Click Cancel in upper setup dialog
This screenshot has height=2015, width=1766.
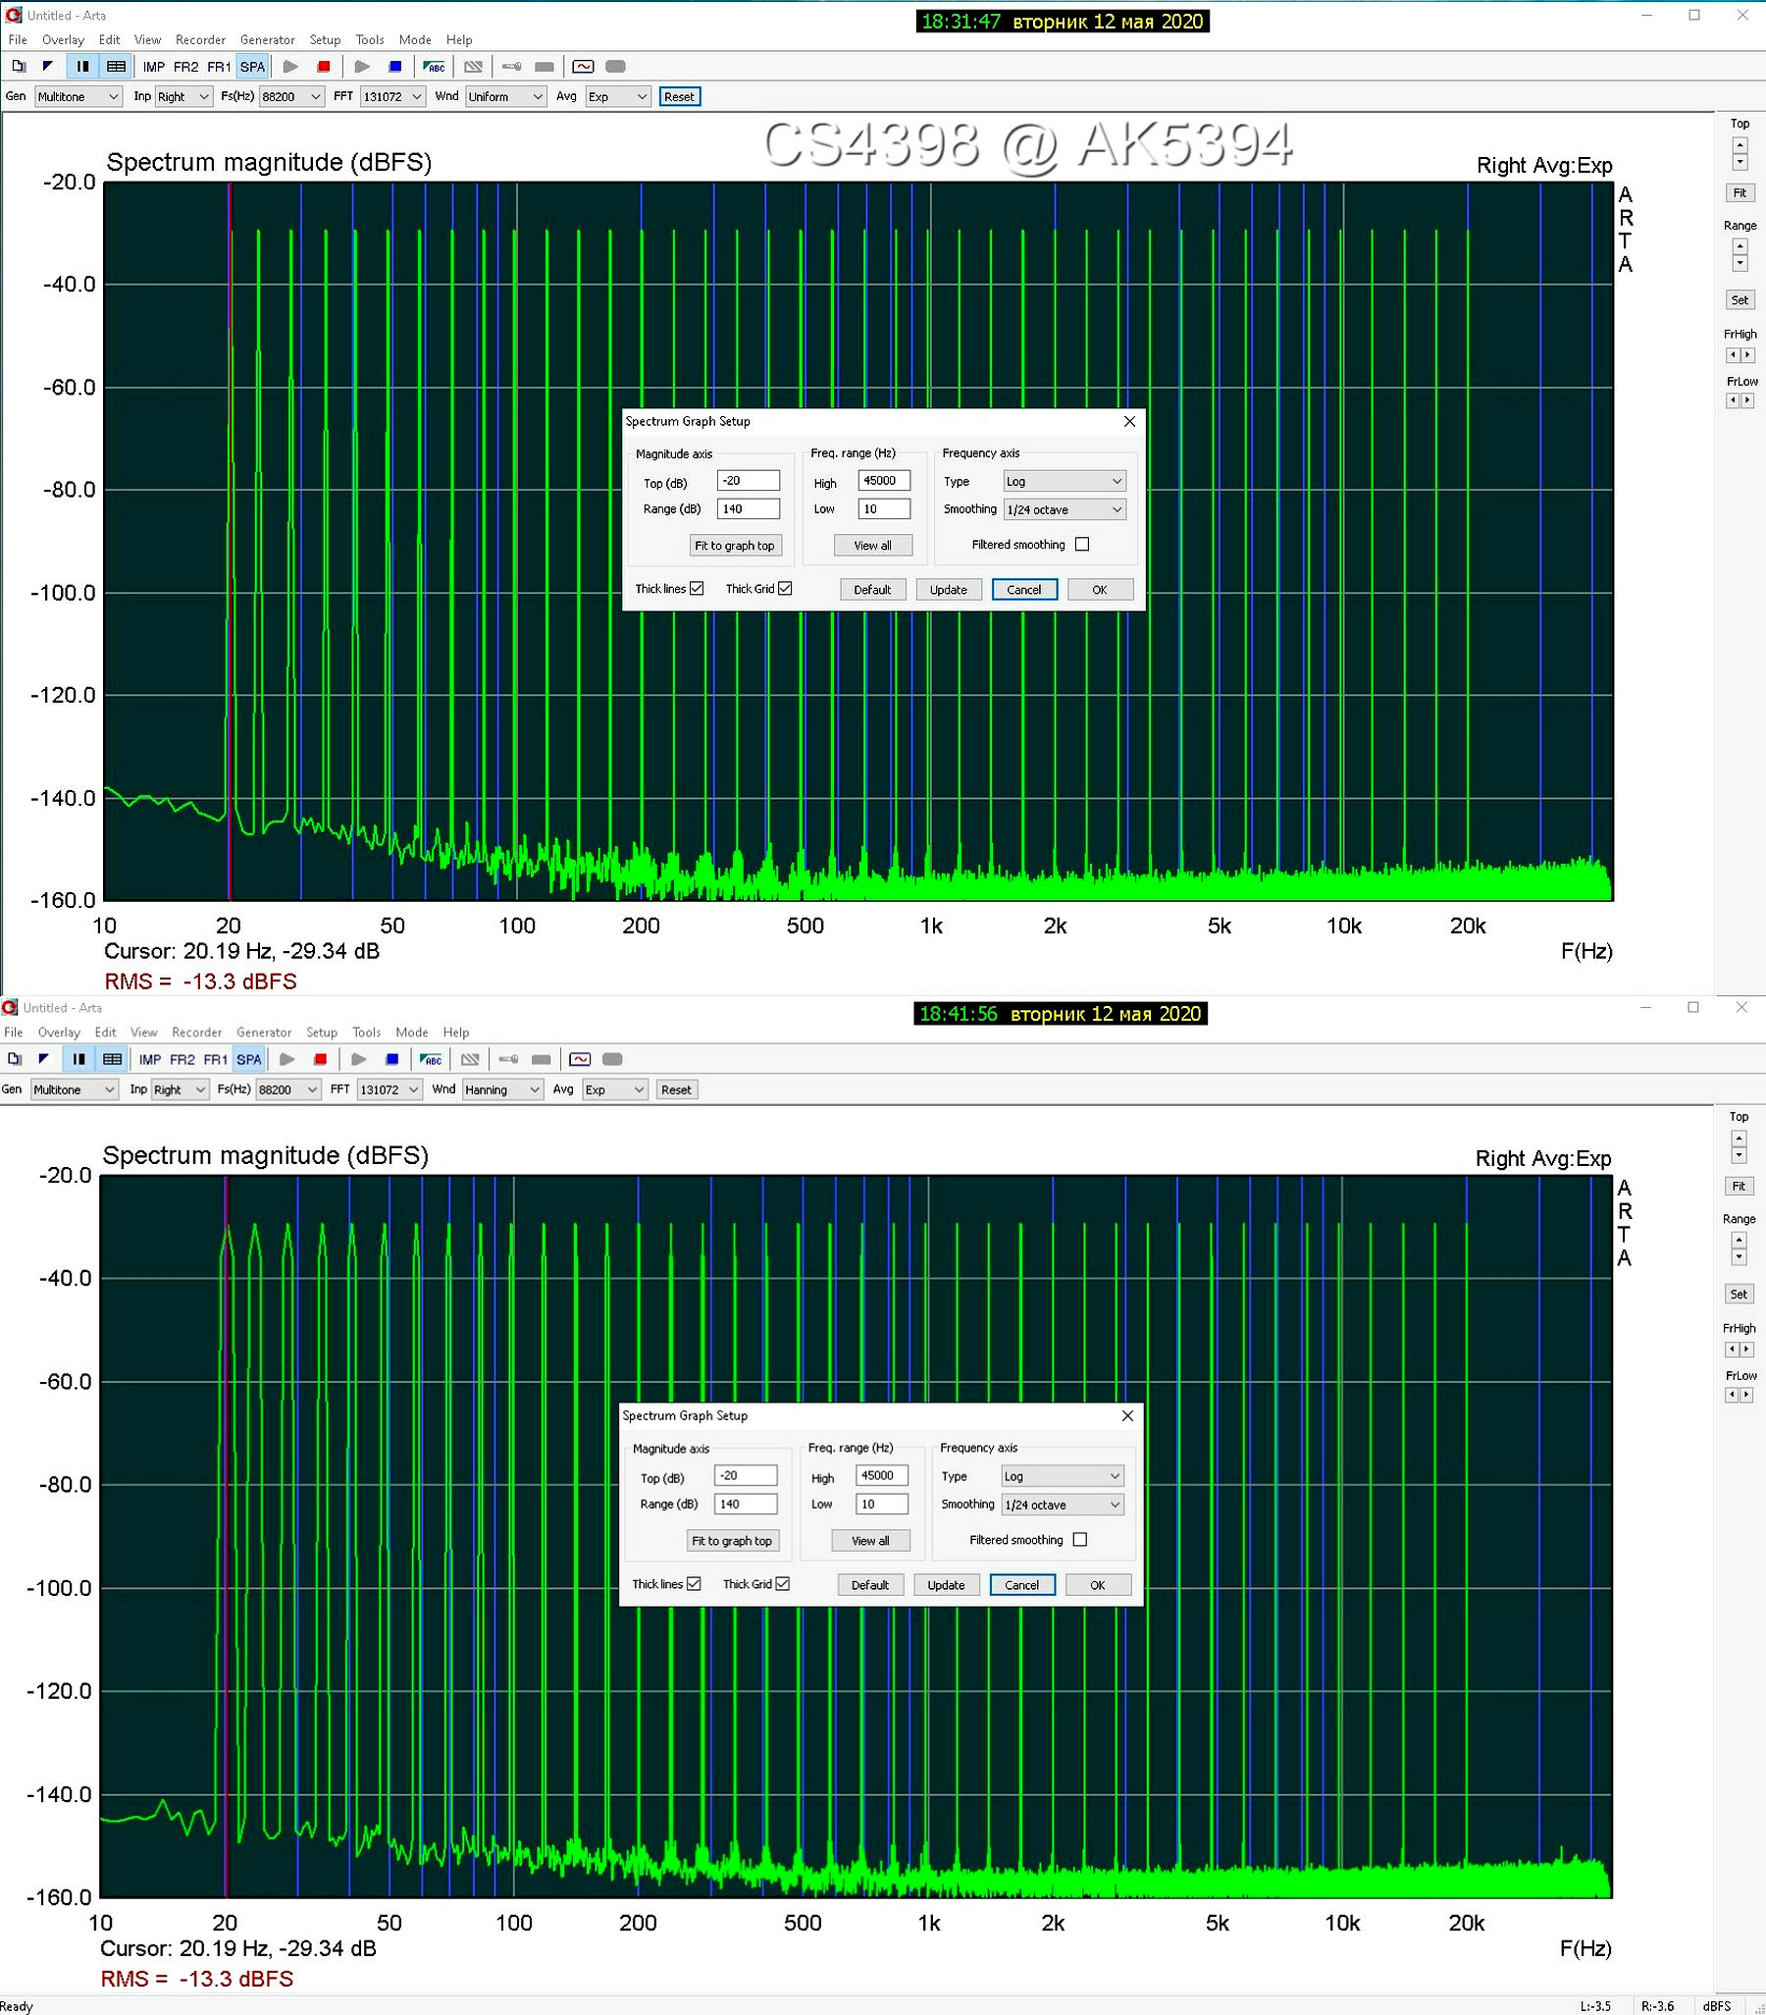point(1024,590)
